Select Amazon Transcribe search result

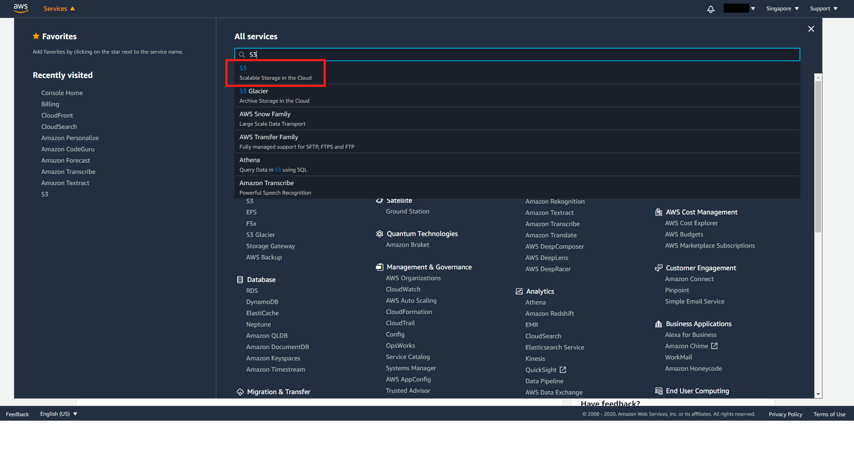(517, 187)
